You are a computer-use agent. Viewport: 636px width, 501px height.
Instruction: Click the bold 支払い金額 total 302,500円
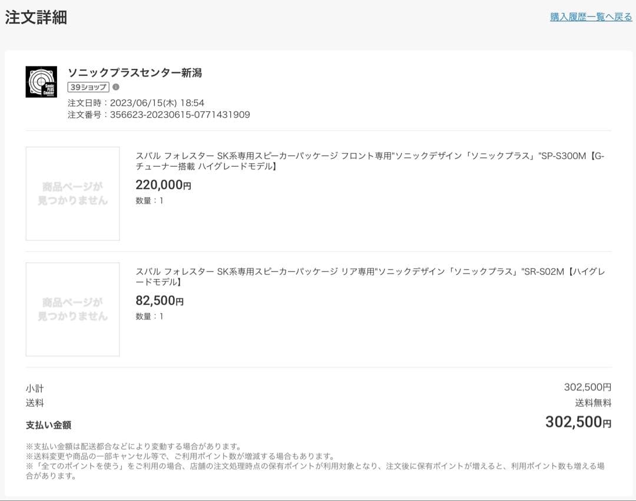pos(578,422)
